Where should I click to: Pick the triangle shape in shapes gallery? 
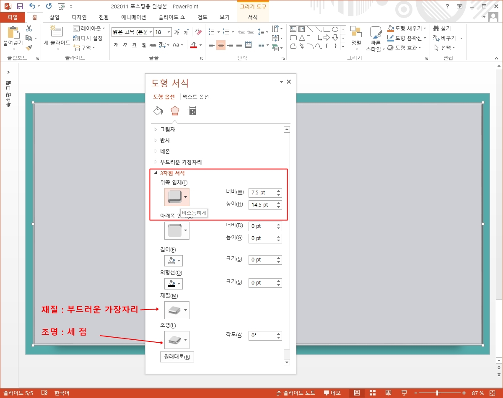302,38
